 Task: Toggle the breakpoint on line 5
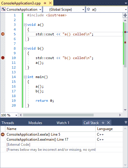(x=3, y=34)
